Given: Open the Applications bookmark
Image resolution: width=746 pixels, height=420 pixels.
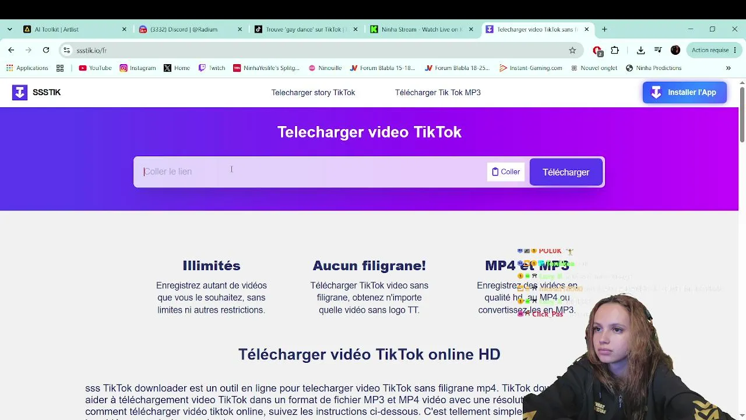Looking at the screenshot, I should pyautogui.click(x=27, y=68).
